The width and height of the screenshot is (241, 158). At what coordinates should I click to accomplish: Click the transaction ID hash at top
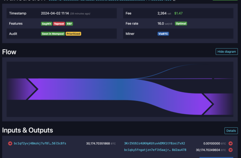[x=110, y=0]
